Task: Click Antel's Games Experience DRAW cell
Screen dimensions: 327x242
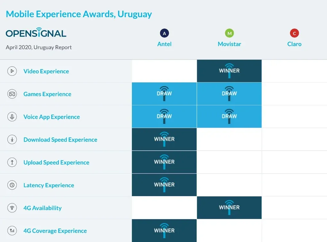Action: pyautogui.click(x=164, y=94)
